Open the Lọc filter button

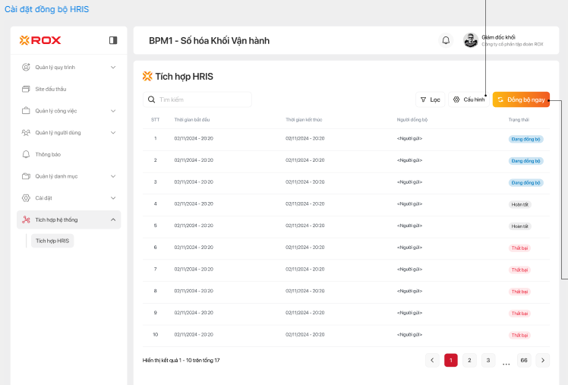pyautogui.click(x=430, y=99)
